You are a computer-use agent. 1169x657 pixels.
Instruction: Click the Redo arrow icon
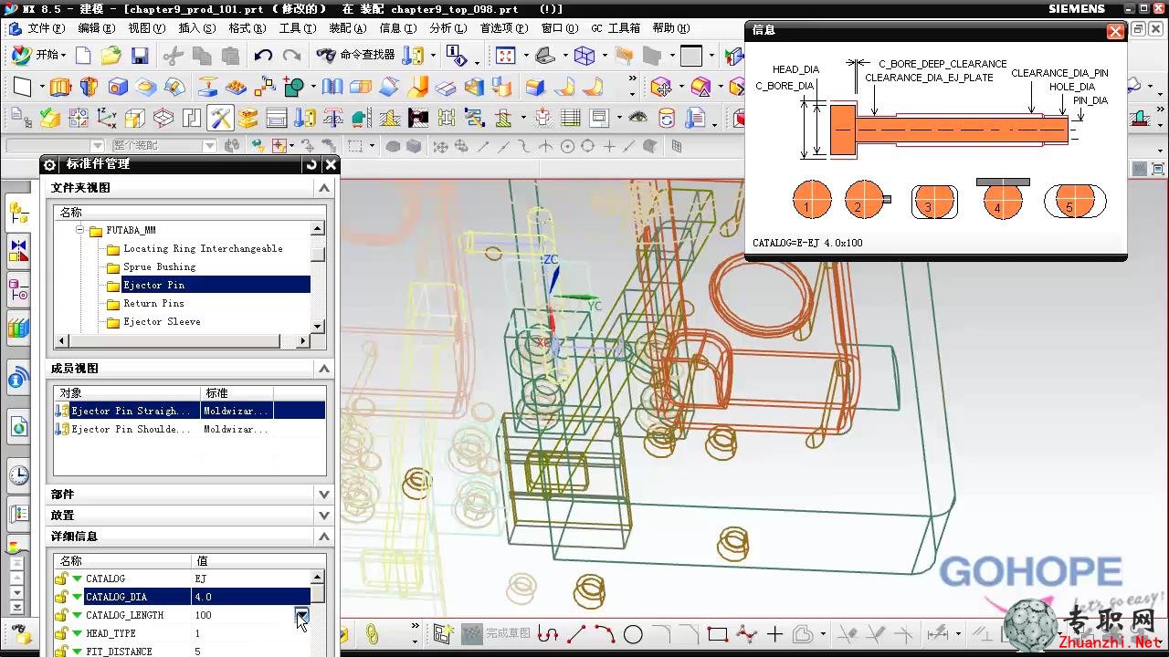pos(291,56)
